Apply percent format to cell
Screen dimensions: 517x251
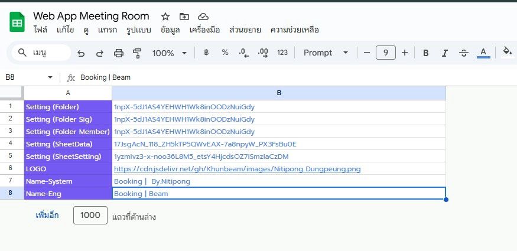225,53
